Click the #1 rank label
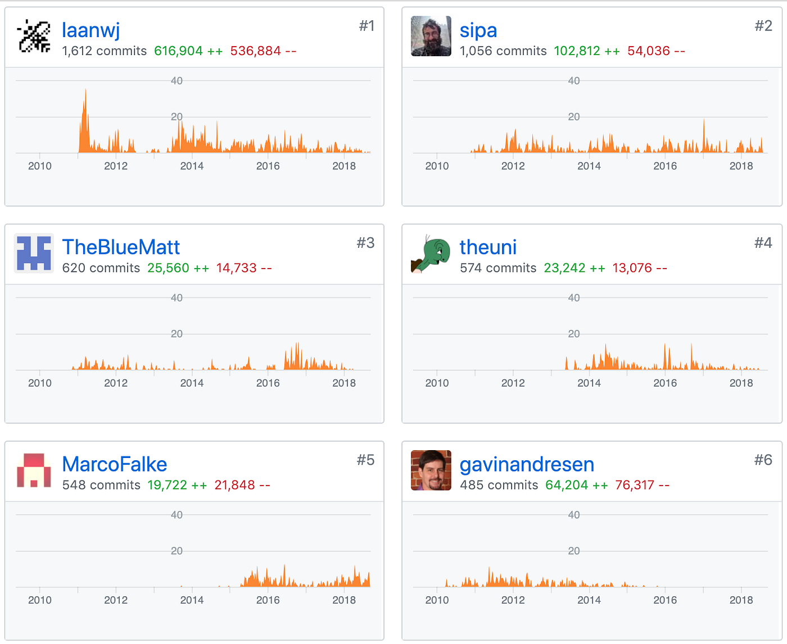Viewport: 787px width, 644px height. (367, 26)
